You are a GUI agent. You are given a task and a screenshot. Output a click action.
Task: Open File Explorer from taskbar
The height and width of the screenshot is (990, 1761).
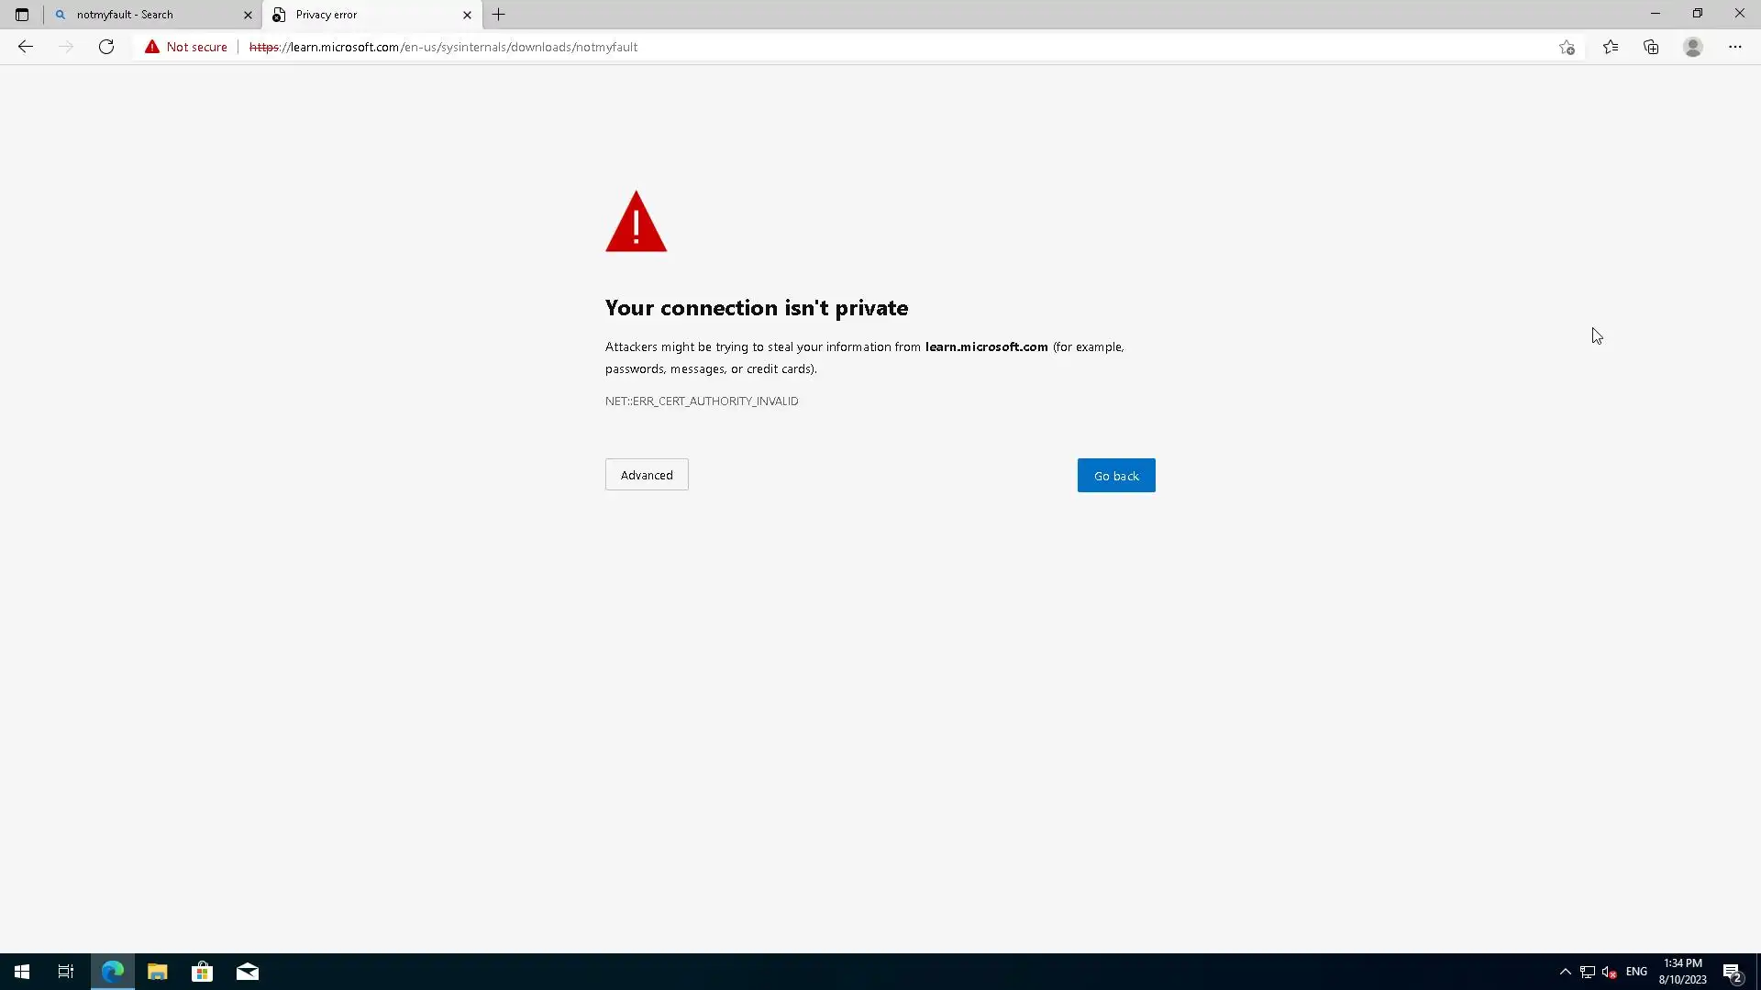(157, 972)
